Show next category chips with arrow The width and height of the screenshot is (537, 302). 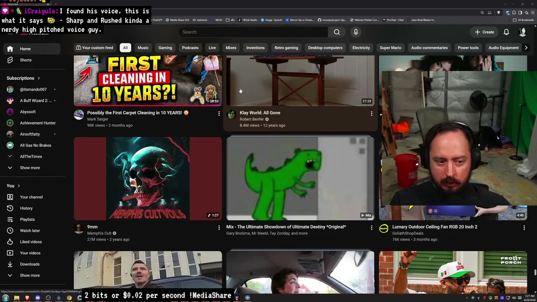pos(526,48)
